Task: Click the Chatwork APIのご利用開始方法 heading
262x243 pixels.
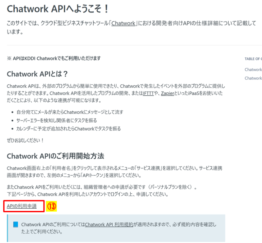Action: (55, 156)
